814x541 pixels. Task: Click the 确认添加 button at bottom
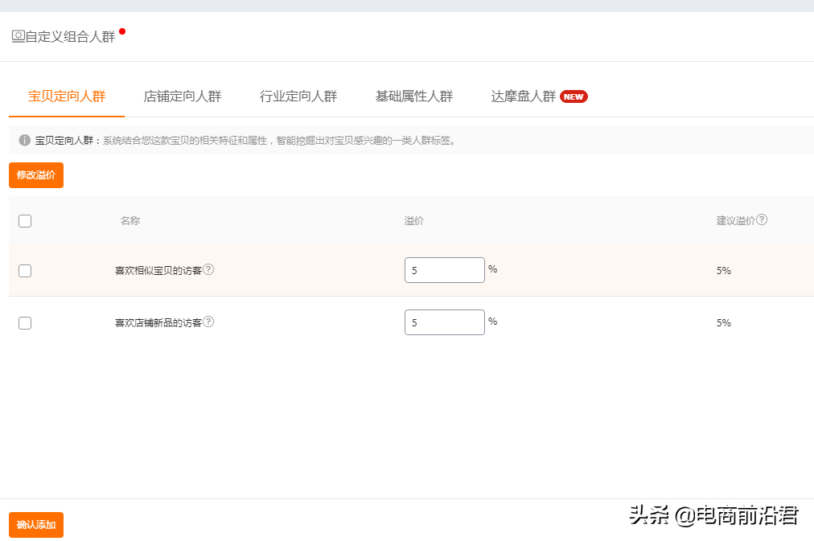[x=35, y=524]
